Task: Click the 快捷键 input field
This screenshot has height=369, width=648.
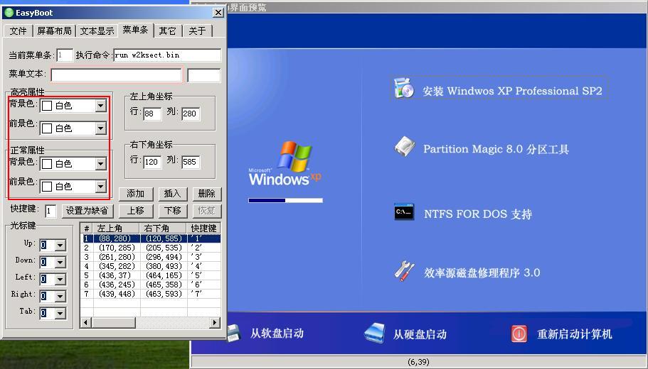Action: [x=51, y=211]
